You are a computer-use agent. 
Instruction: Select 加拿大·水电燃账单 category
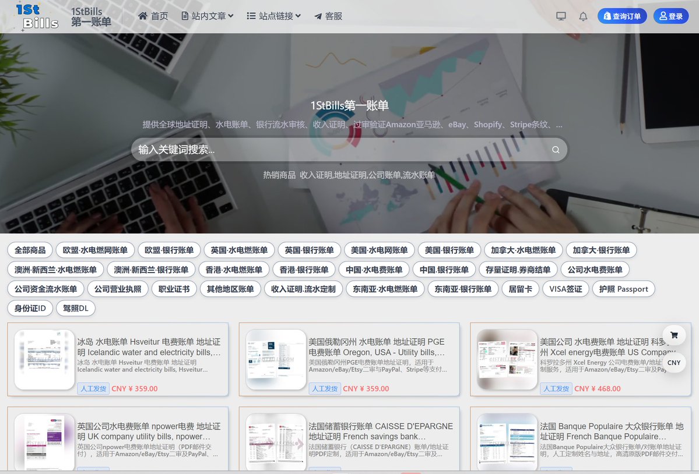[x=524, y=250]
